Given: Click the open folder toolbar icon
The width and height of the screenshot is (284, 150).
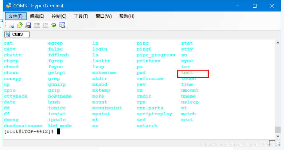Looking at the screenshot, I should pyautogui.click(x=20, y=25).
